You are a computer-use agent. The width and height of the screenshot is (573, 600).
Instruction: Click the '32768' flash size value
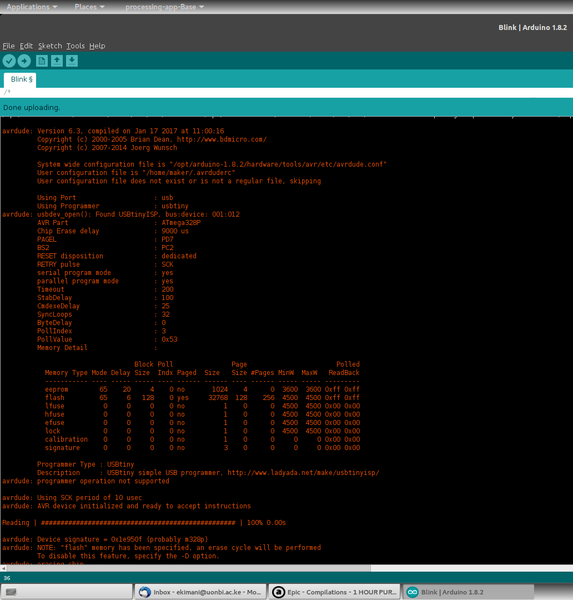[218, 398]
